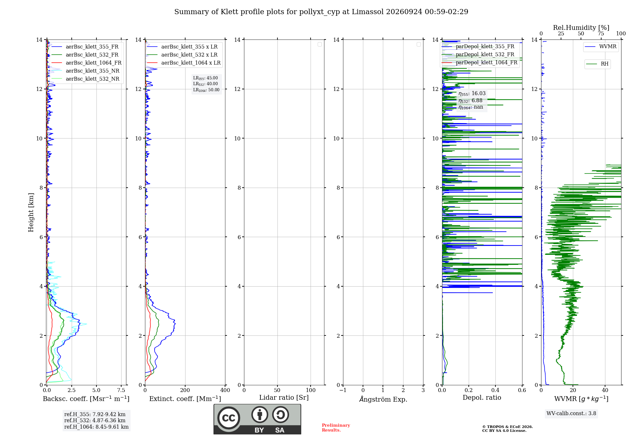Click the WV-calib.const.: 3.8 label
Image resolution: width=643 pixels, height=437 pixels.
[x=571, y=414]
